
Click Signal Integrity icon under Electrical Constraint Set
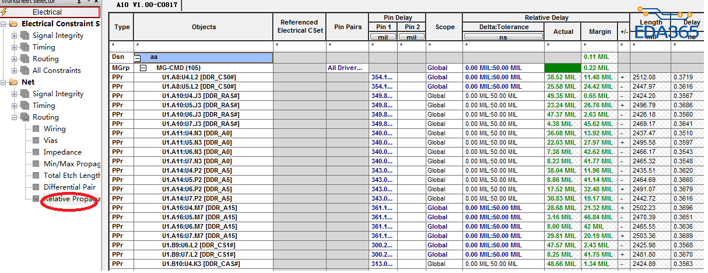pos(25,36)
